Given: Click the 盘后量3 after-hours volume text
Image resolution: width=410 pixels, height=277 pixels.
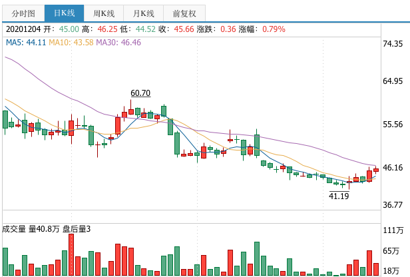Looking at the screenshot, I should (x=77, y=229).
